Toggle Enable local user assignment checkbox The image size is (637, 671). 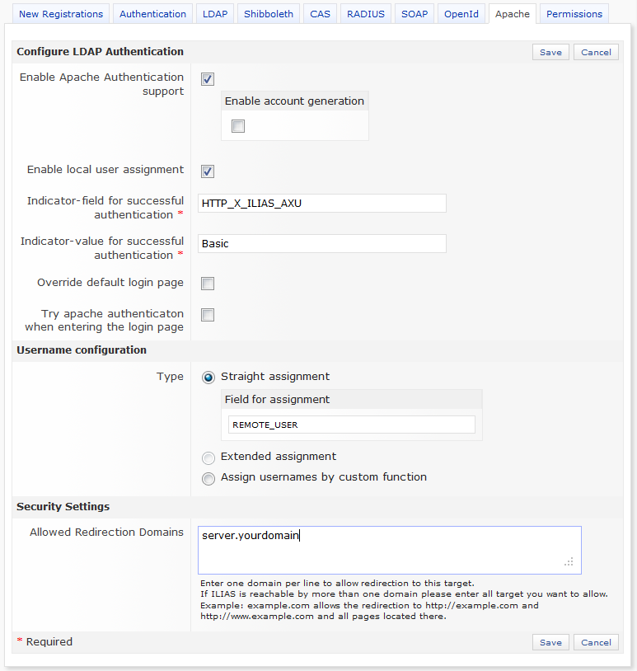click(208, 171)
